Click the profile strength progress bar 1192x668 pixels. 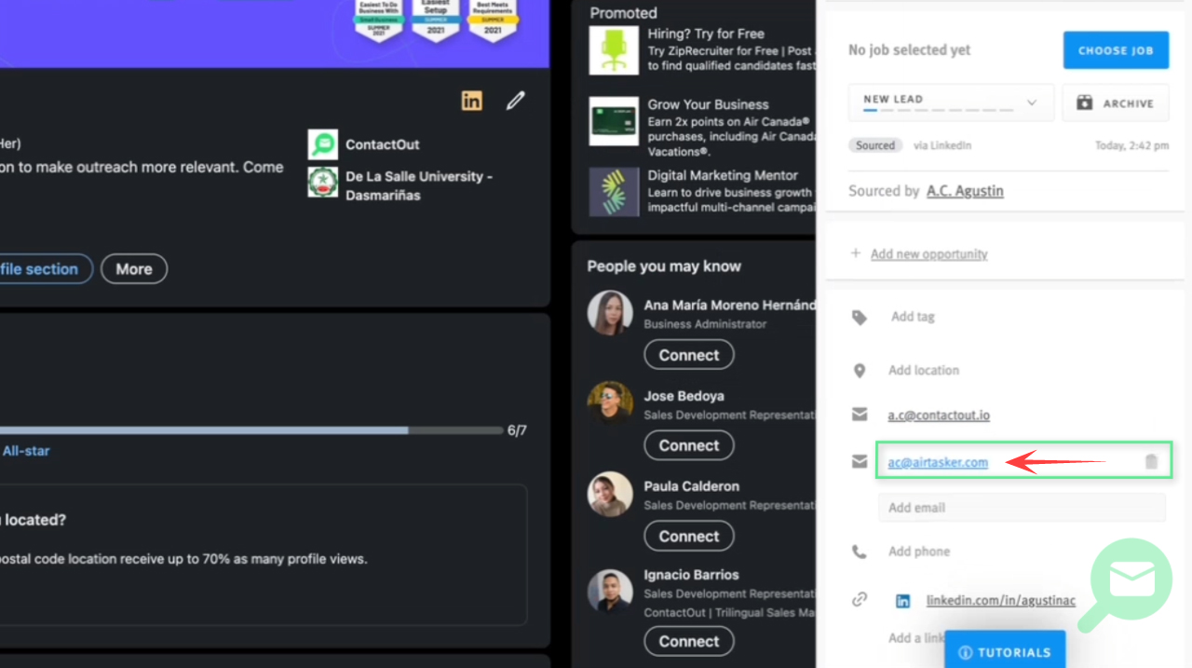coord(251,430)
